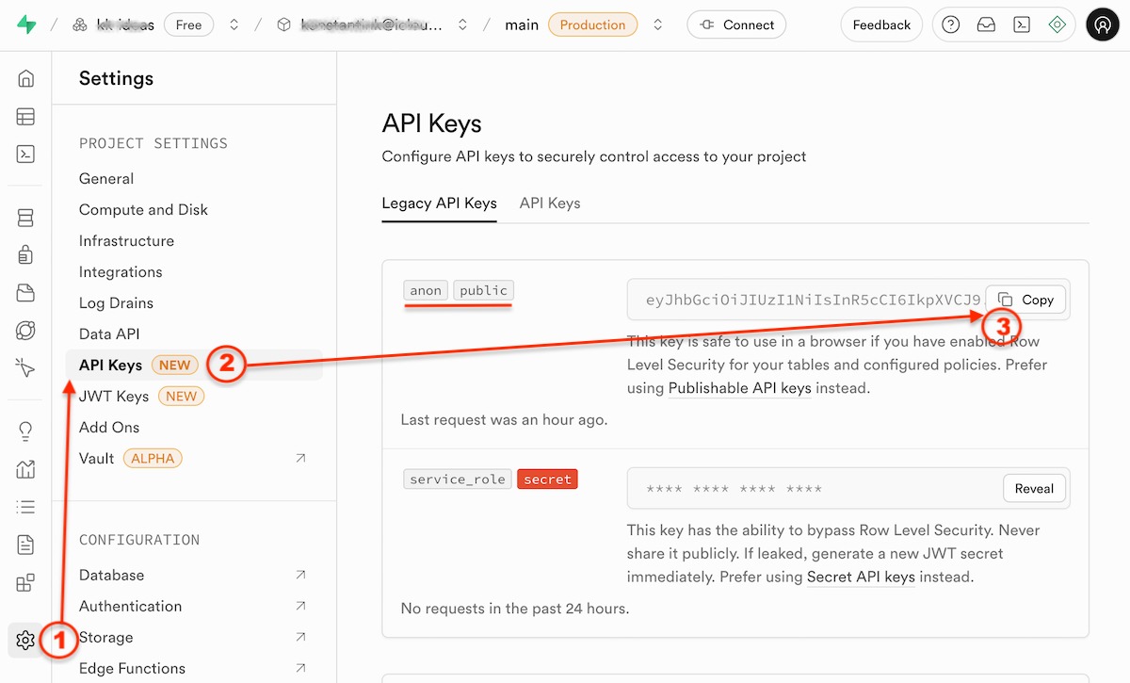The height and width of the screenshot is (683, 1130).
Task: Open the Reports chart icon
Action: [24, 468]
